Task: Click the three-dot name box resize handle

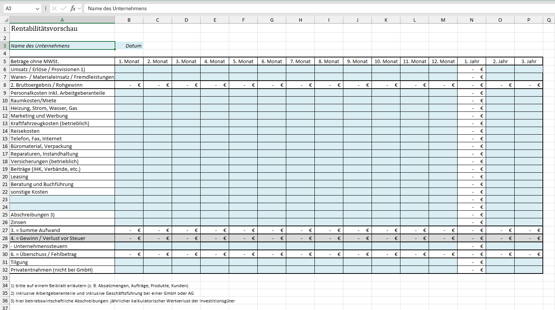Action: point(46,8)
